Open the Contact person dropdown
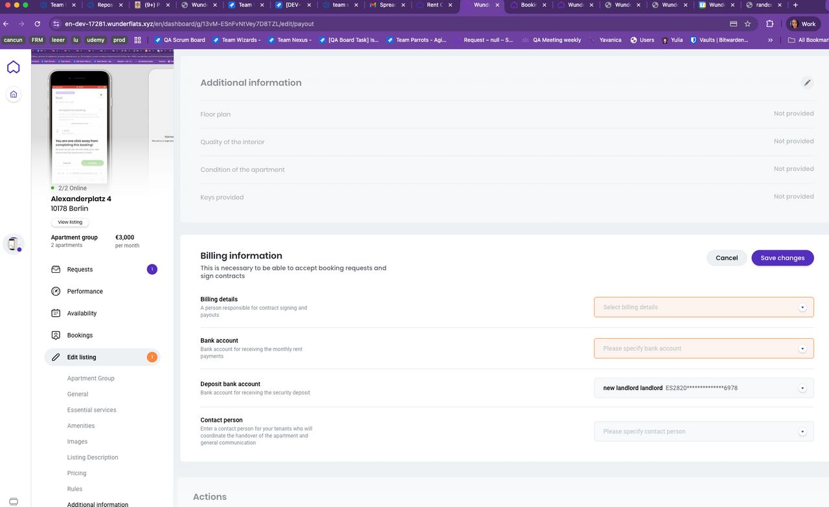Viewport: 829px width, 507px height. [802, 431]
